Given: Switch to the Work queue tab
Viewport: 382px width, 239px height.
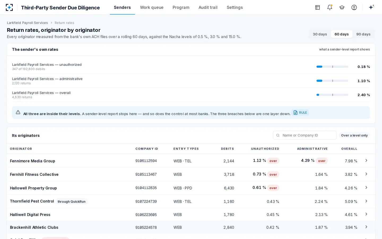Looking at the screenshot, I should [x=152, y=7].
